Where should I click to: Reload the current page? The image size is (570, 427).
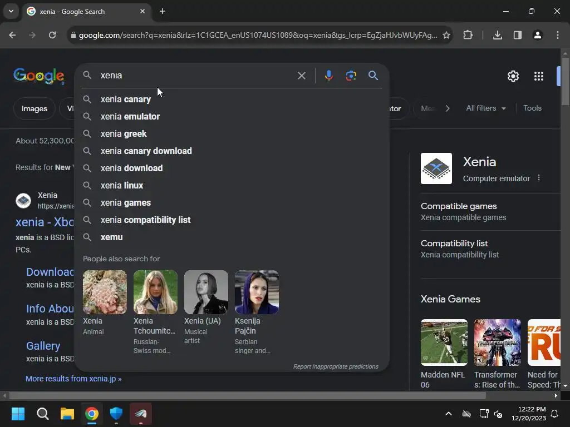click(52, 35)
